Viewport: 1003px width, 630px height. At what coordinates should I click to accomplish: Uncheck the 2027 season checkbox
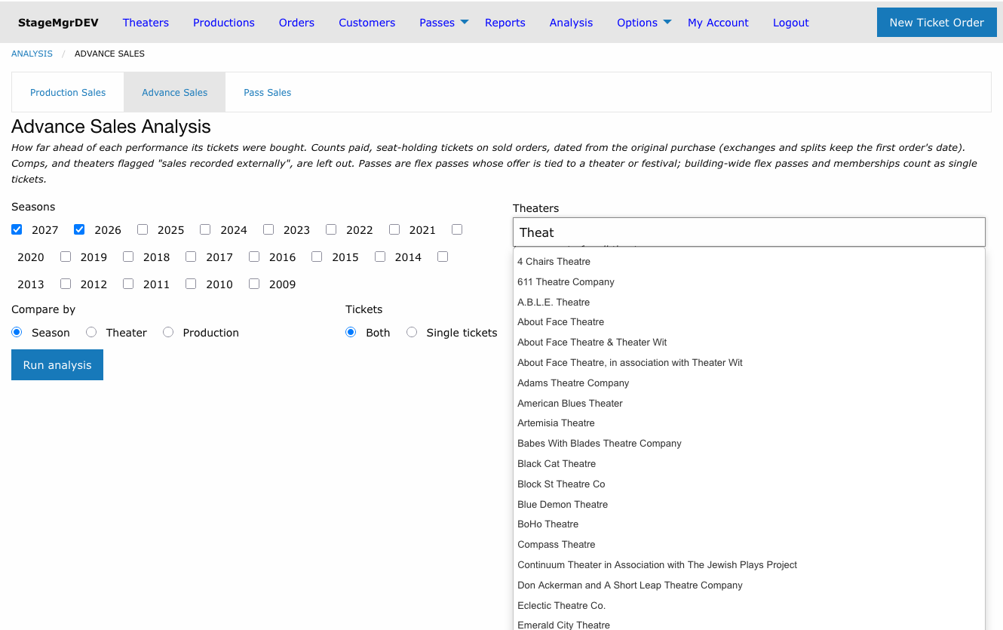pos(17,229)
